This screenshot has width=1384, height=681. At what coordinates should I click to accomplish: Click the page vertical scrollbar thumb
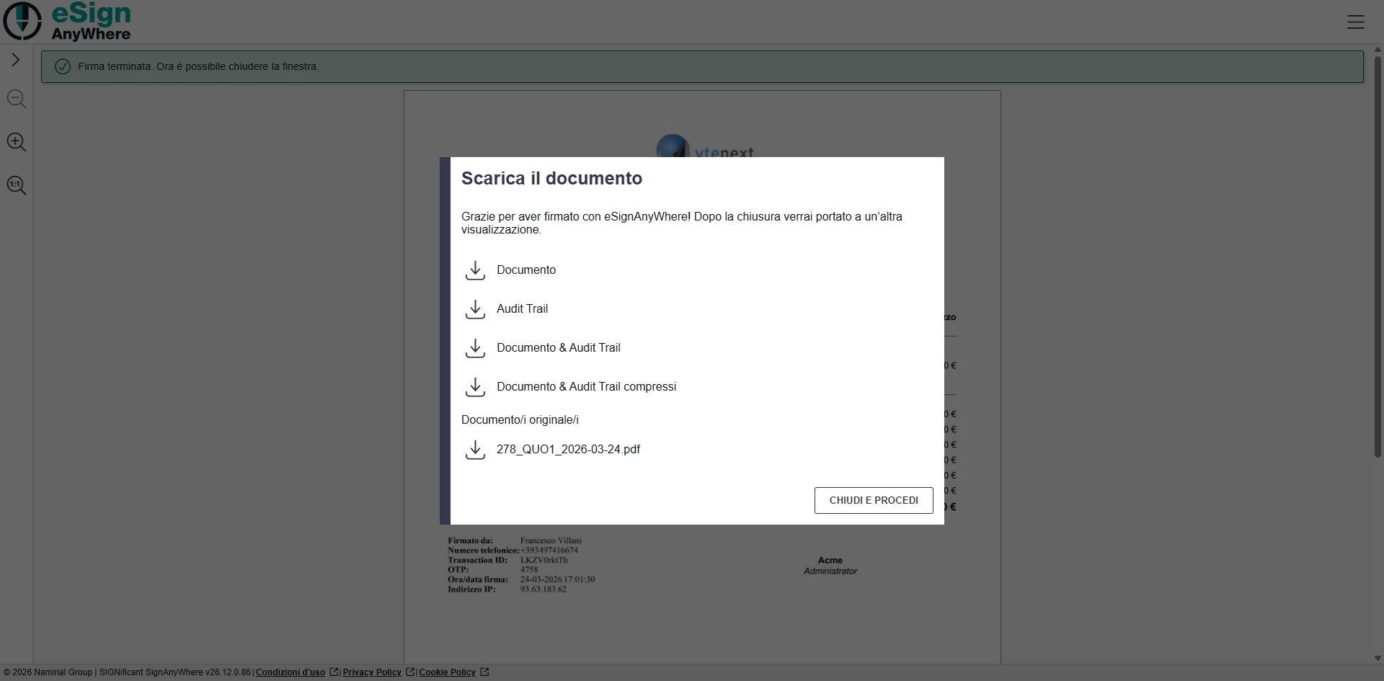1378,256
